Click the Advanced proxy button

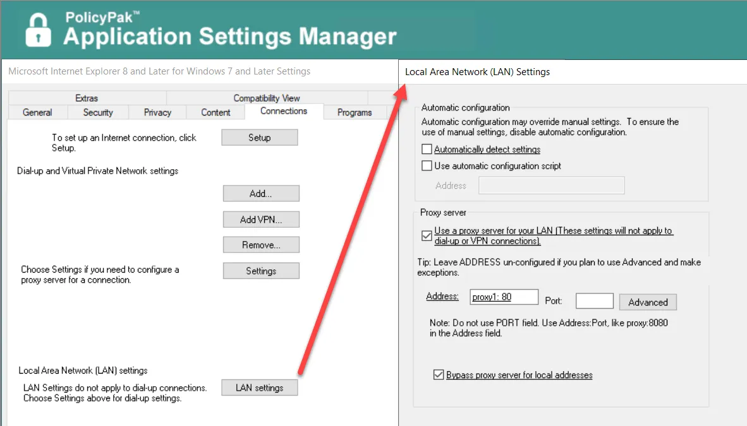coord(648,302)
